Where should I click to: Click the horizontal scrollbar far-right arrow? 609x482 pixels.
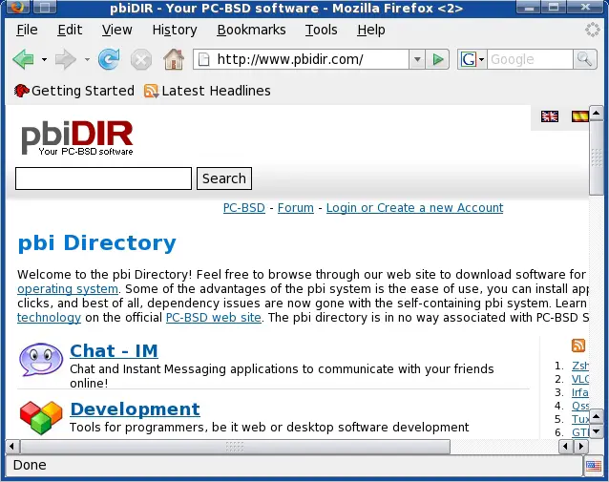pos(581,447)
